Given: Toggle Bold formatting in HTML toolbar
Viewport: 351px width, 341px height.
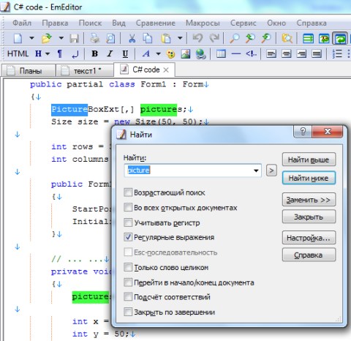Looking at the screenshot, I should pos(95,53).
